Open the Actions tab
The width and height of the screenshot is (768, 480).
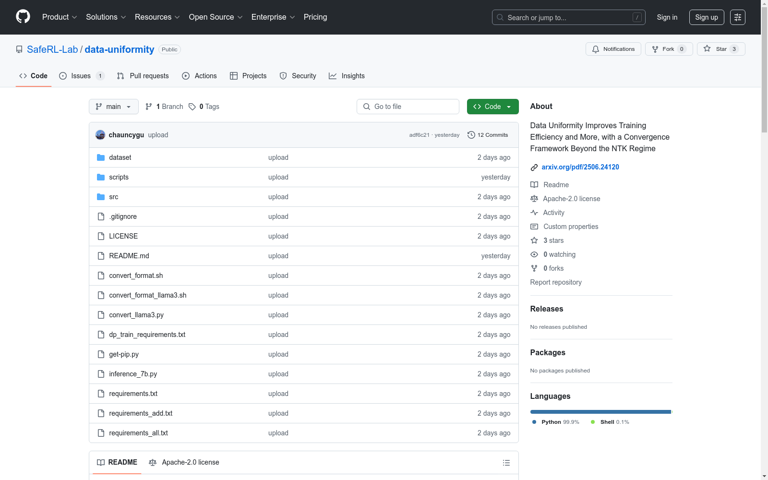coord(199,76)
